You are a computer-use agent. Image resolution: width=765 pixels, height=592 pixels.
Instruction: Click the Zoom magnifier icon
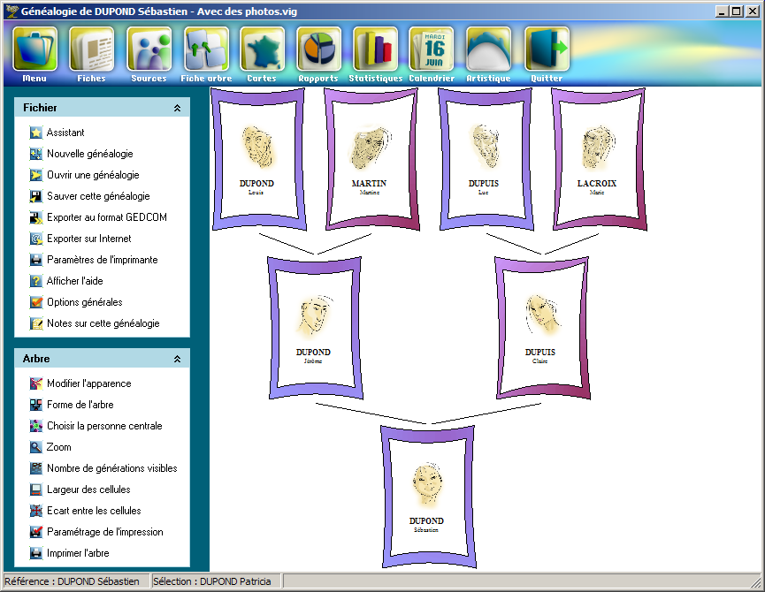(x=35, y=447)
